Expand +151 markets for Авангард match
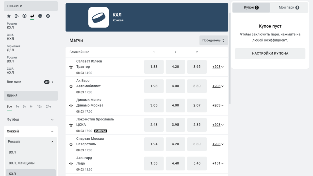Screen dimensions: 313x176 [218, 163]
